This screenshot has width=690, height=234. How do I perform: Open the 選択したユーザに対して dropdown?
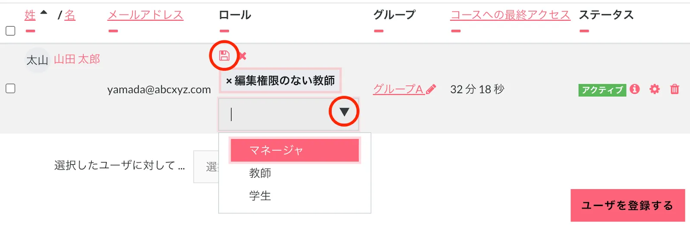pos(206,167)
